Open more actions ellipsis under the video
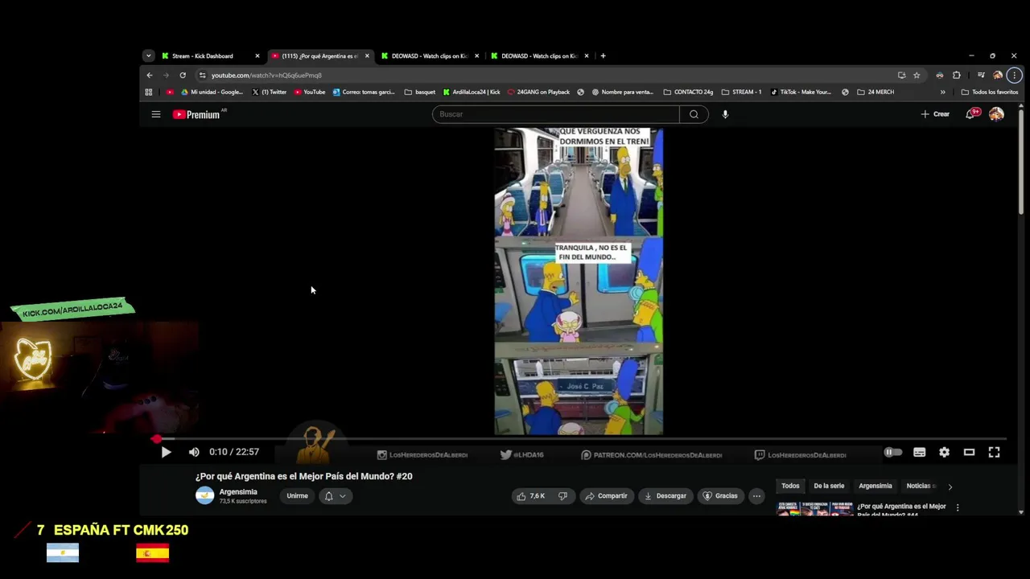This screenshot has width=1030, height=579. click(x=756, y=496)
